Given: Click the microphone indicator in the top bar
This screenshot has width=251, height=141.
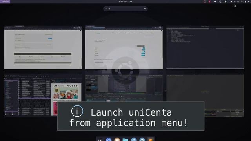Looking at the screenshot, I should [242, 2].
